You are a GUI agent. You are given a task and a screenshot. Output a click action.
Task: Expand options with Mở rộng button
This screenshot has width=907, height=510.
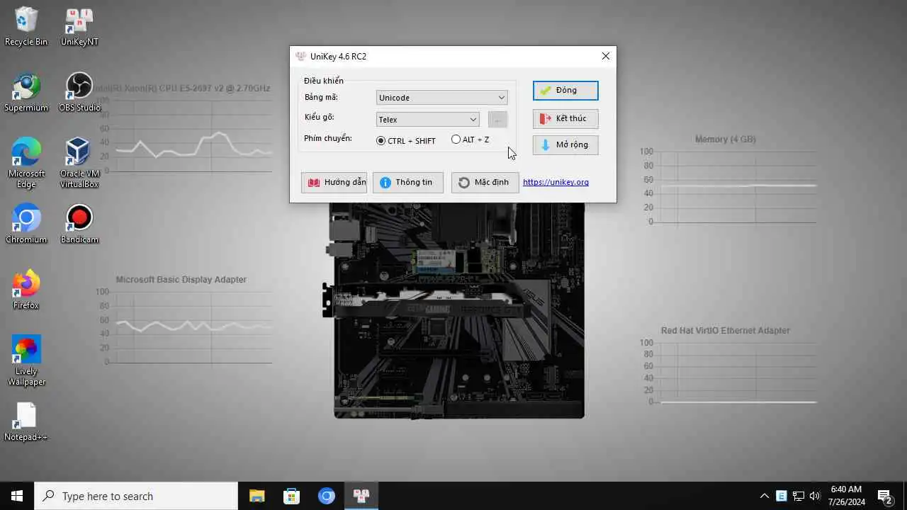pyautogui.click(x=565, y=144)
